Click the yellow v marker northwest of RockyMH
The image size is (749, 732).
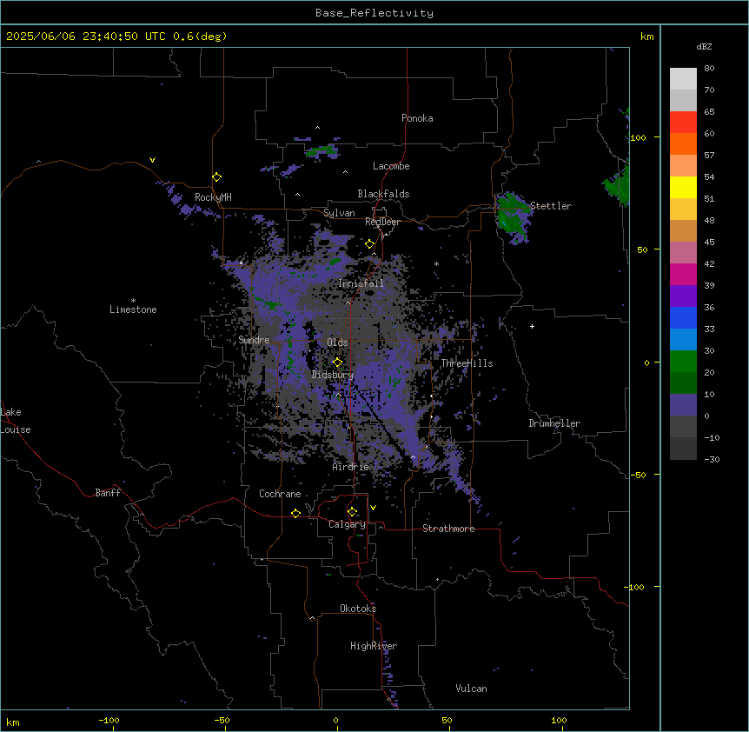coord(152,160)
